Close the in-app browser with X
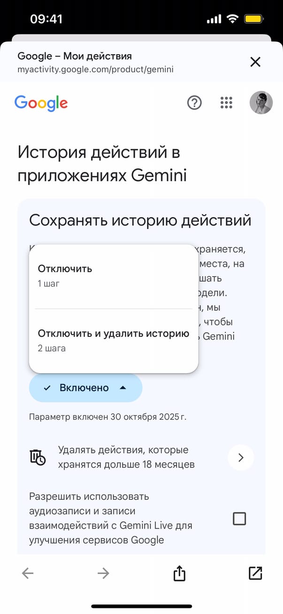 tap(255, 62)
